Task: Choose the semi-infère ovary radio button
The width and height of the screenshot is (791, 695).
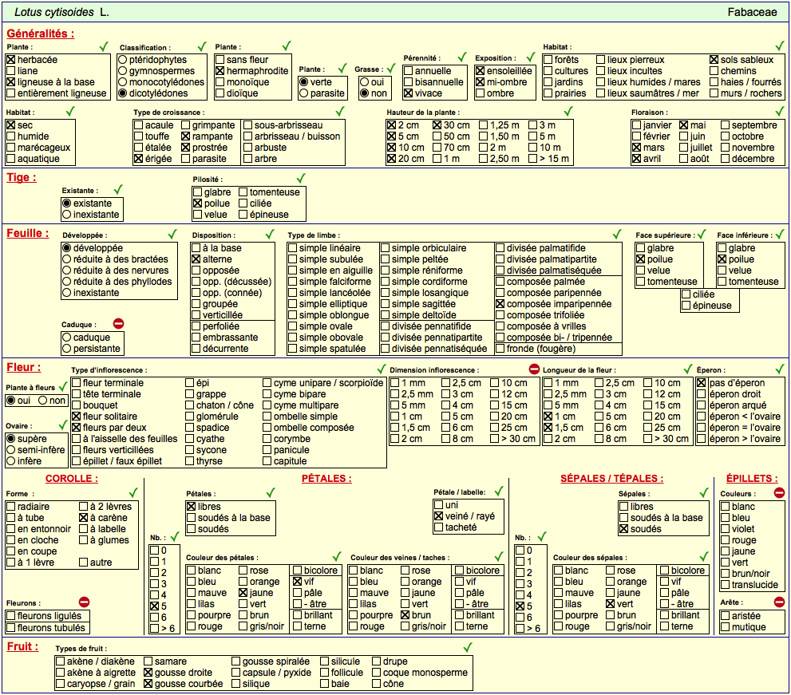Action: click(x=11, y=450)
